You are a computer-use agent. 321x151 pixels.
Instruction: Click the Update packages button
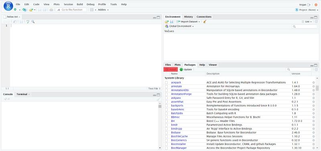pos(186,69)
